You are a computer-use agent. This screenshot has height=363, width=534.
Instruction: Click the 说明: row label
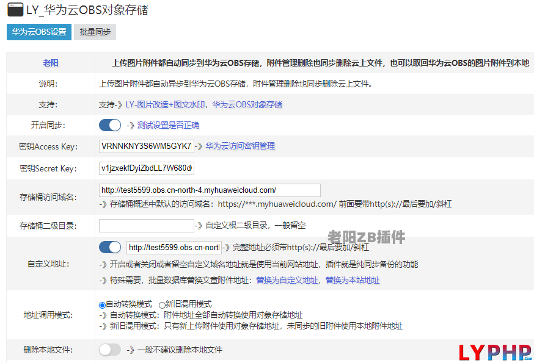(x=48, y=84)
